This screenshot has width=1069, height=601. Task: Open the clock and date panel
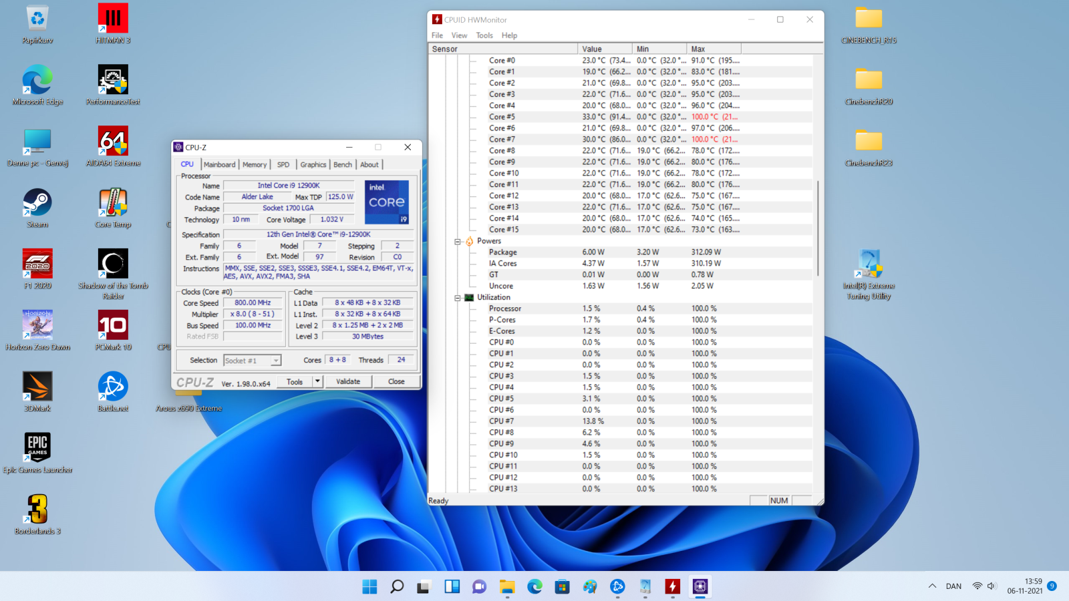click(1025, 586)
